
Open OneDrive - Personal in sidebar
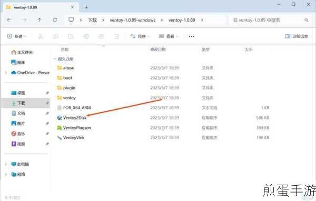coord(30,72)
